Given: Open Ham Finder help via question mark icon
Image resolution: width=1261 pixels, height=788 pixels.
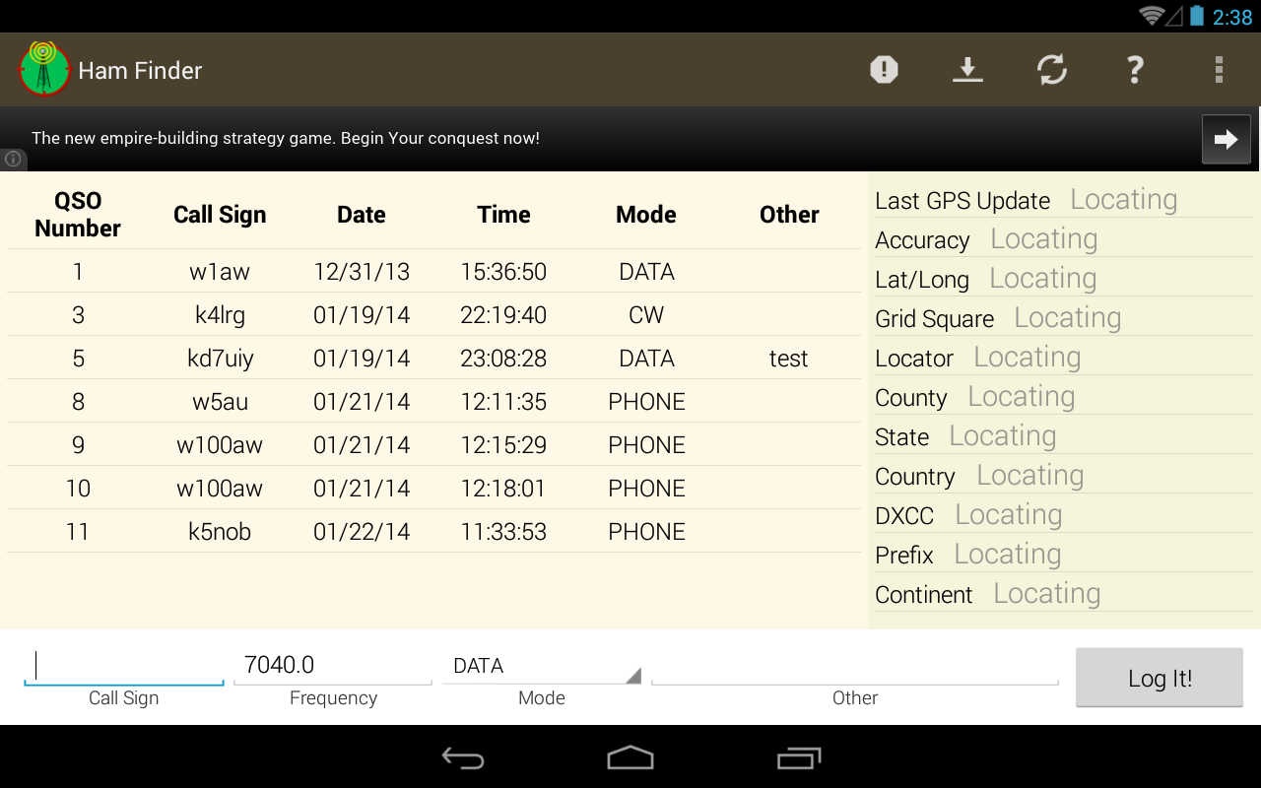Looking at the screenshot, I should pyautogui.click(x=1135, y=69).
